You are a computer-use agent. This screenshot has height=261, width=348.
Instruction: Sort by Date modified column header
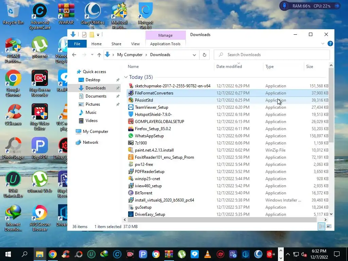coord(229,67)
